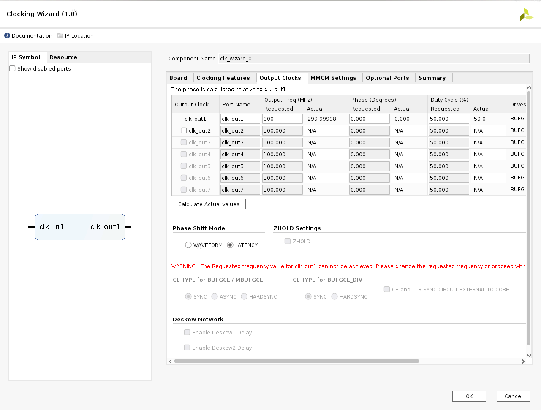Click the Xilinx logo icon
This screenshot has height=410, width=541.
pyautogui.click(x=526, y=14)
